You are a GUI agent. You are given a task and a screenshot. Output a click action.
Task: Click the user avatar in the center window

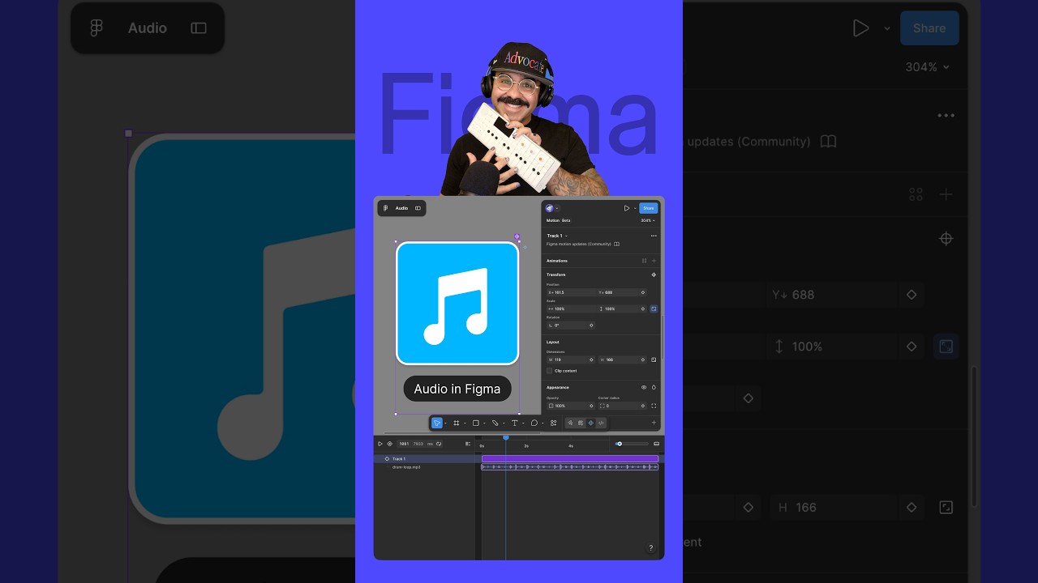tap(549, 208)
